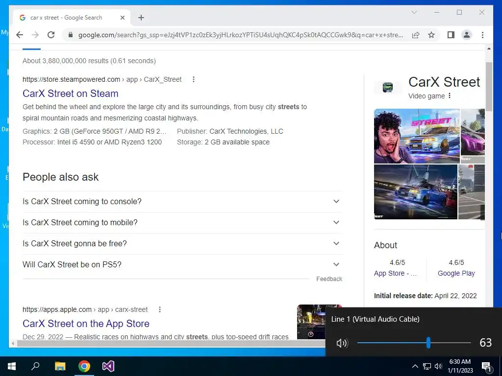Click the CarX Street game logo icon
Image resolution: width=502 pixels, height=376 pixels.
tap(388, 87)
